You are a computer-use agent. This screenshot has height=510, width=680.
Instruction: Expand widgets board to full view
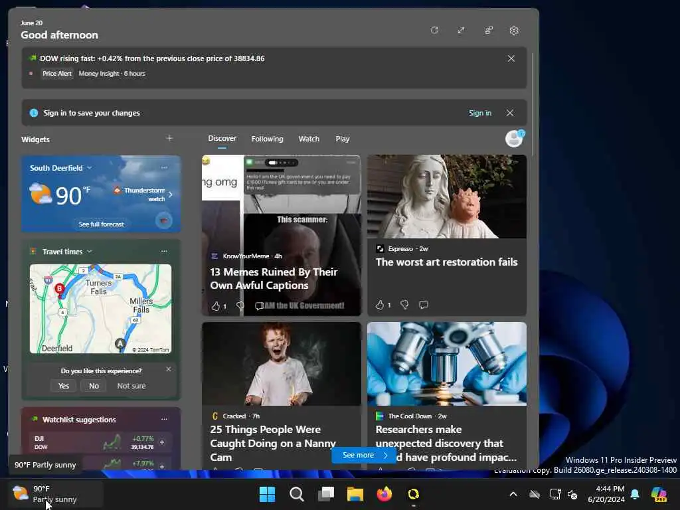[x=461, y=31]
